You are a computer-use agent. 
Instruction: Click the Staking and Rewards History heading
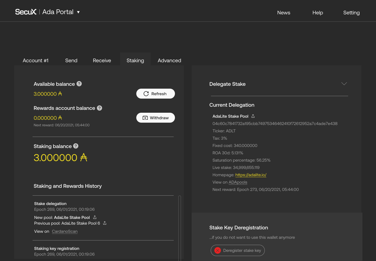point(68,186)
